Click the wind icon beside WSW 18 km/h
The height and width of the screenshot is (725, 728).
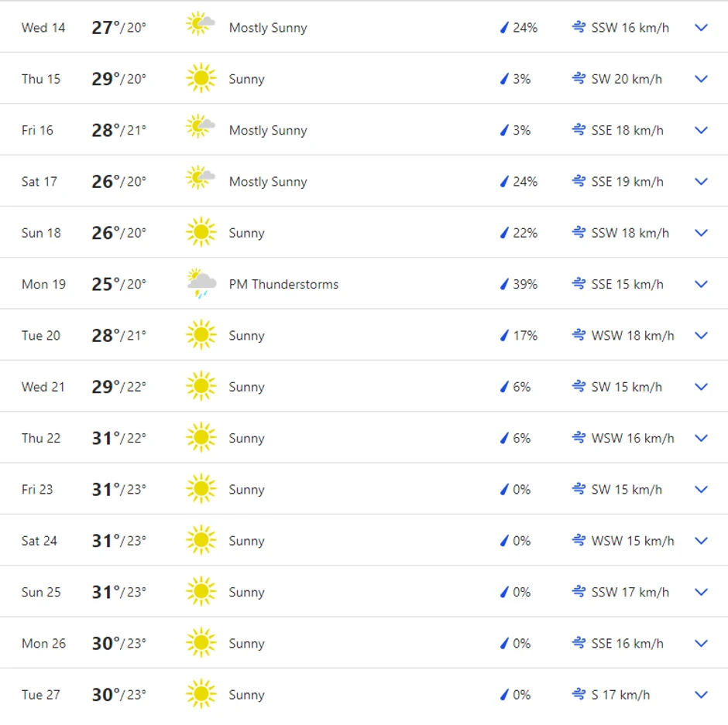pos(579,335)
